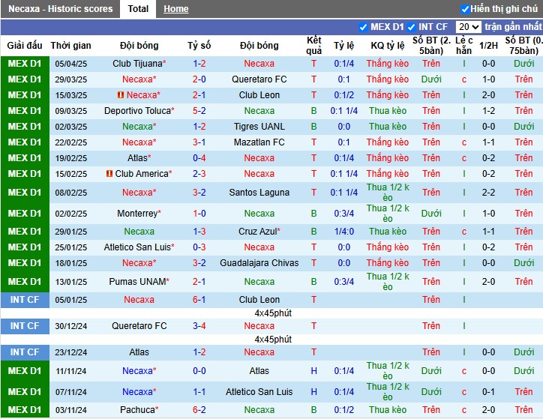543x419 pixels.
Task: Click the INT CF label for 05/01/25
Action: [25, 300]
